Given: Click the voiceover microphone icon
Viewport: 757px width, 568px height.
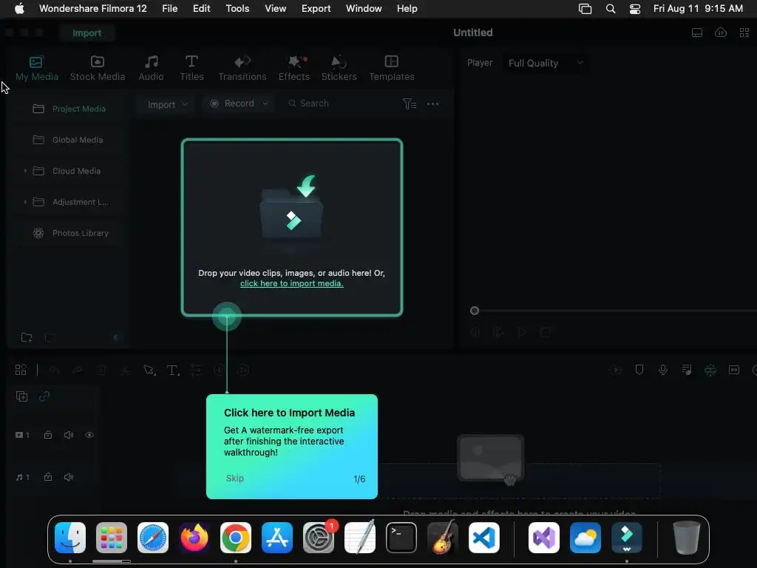Looking at the screenshot, I should coord(663,370).
